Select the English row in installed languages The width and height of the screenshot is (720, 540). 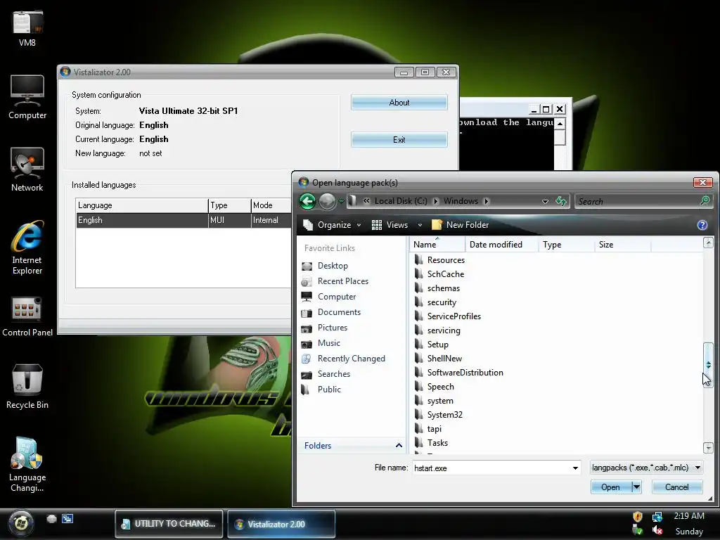click(184, 220)
